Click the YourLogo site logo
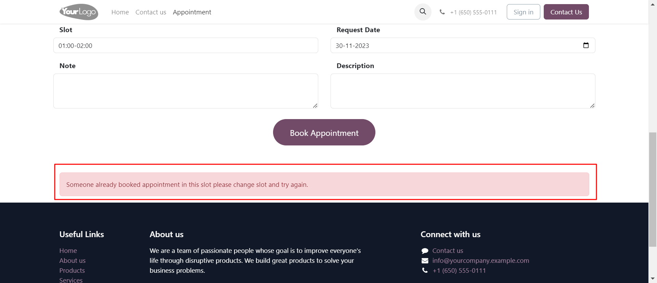Image resolution: width=657 pixels, height=283 pixels. pyautogui.click(x=79, y=12)
